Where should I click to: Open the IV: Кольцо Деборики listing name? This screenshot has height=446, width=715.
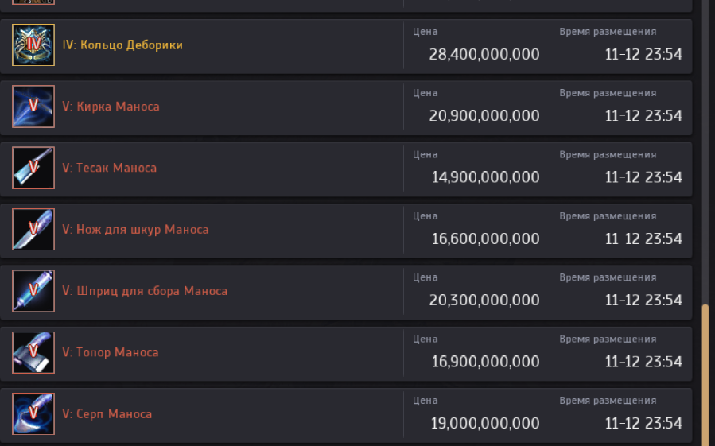[122, 45]
